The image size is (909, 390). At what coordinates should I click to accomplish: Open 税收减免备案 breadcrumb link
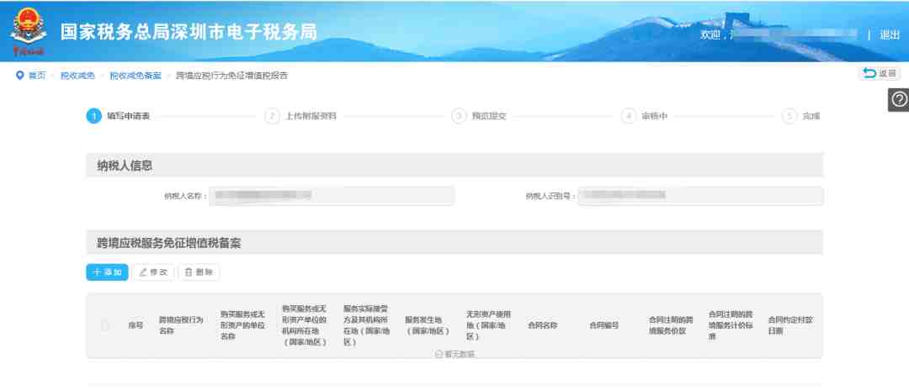coord(136,76)
